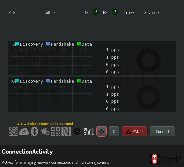Select the zebra-pattern channel icon
The width and height of the screenshot is (184, 167).
tap(13, 131)
